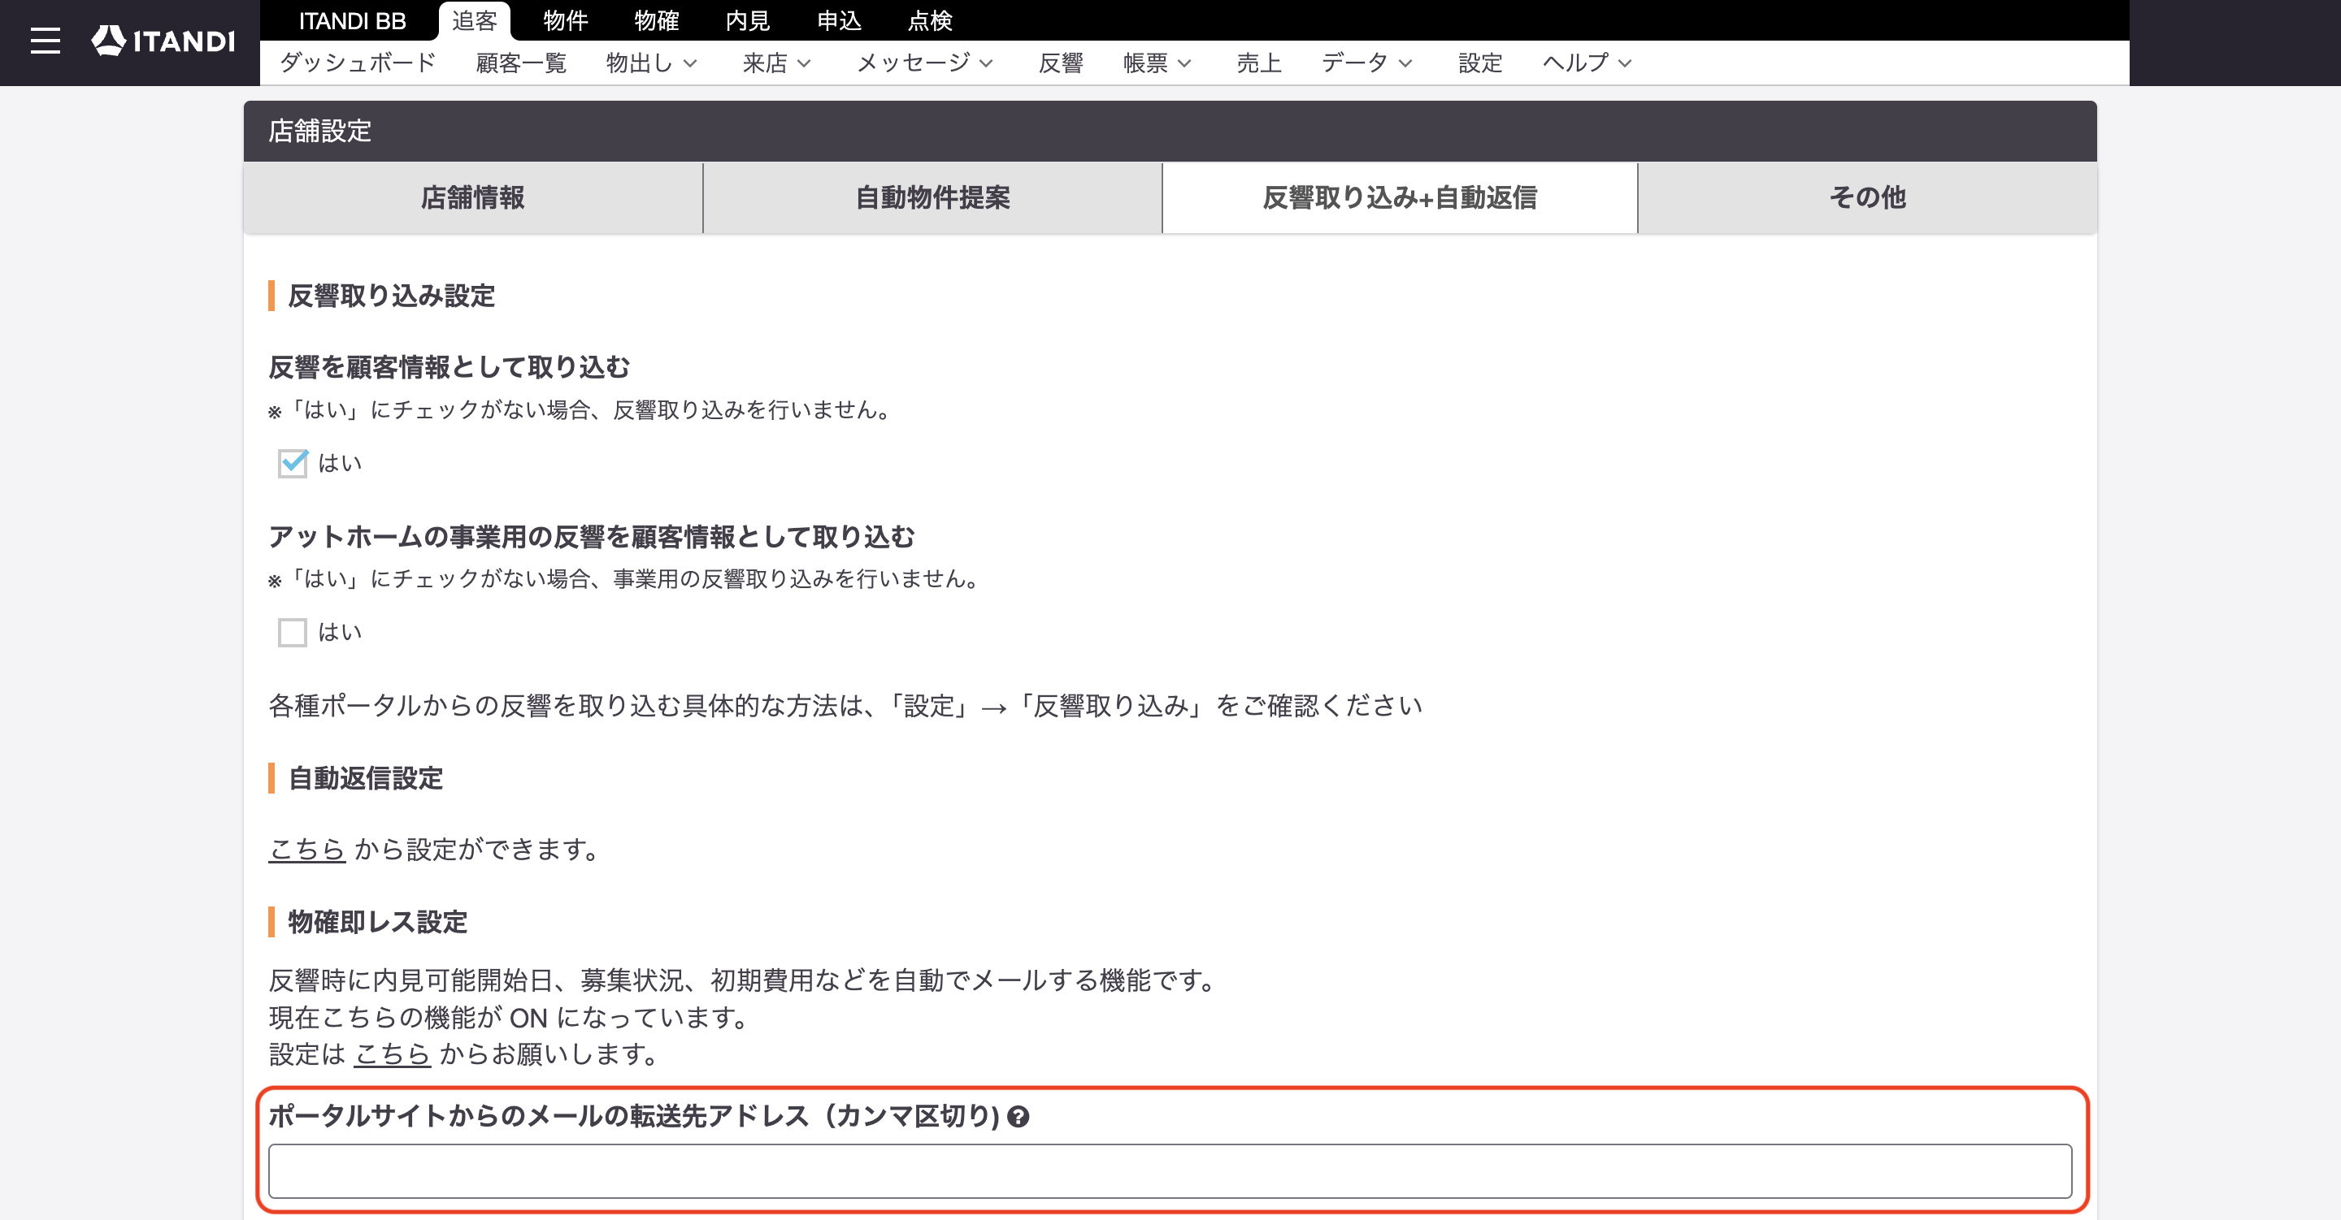Open the 顧客一覧 menu item
The image size is (2341, 1220).
click(521, 63)
